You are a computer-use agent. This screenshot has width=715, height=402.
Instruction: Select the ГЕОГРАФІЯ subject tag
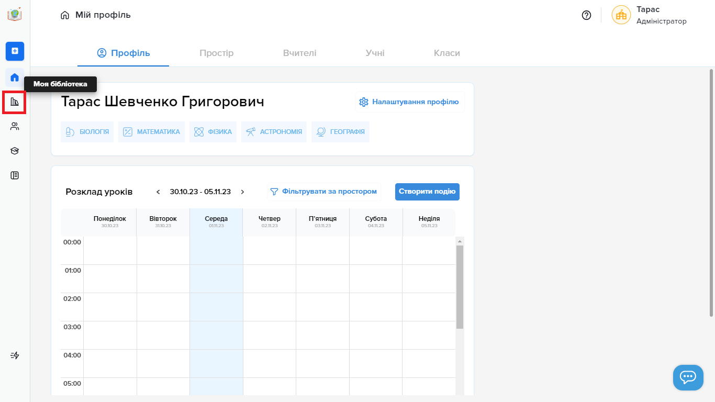(340, 132)
